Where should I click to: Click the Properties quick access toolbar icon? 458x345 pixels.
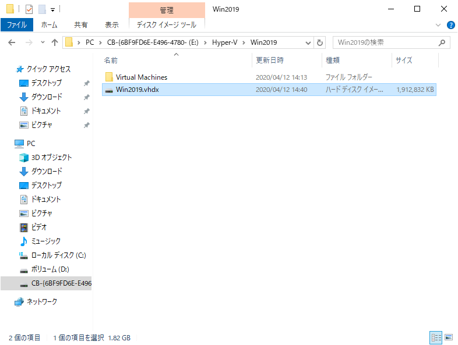click(x=29, y=9)
